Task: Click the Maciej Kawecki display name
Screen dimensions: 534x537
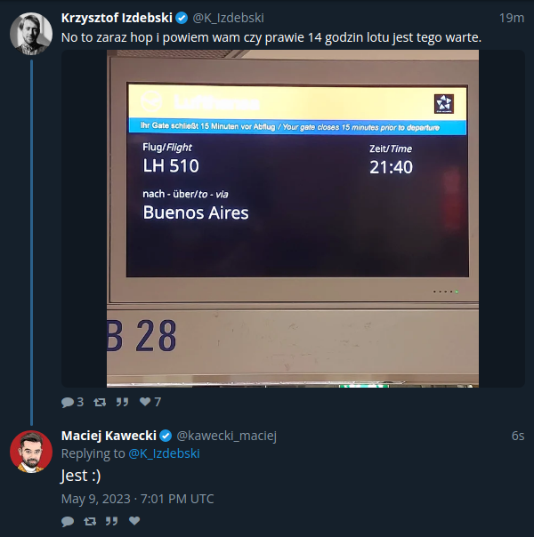Action: pos(109,436)
